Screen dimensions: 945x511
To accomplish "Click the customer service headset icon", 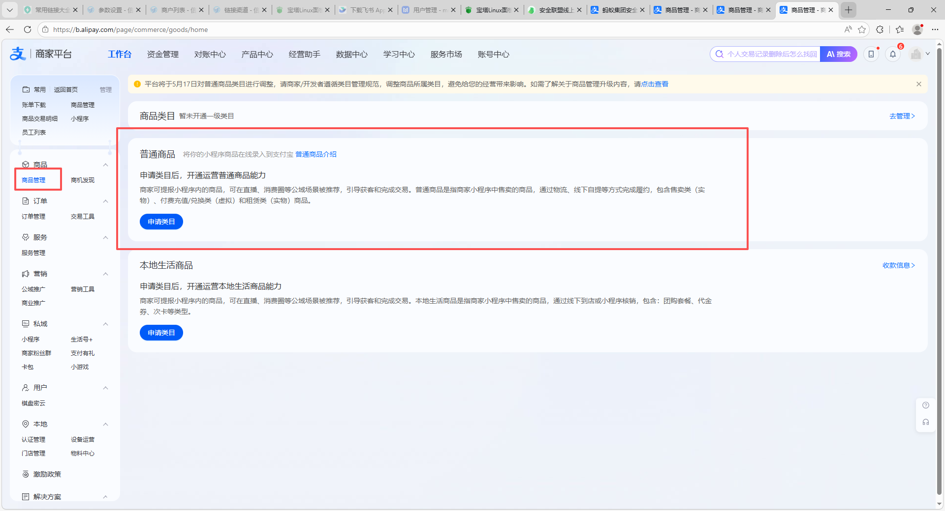I will pos(926,423).
